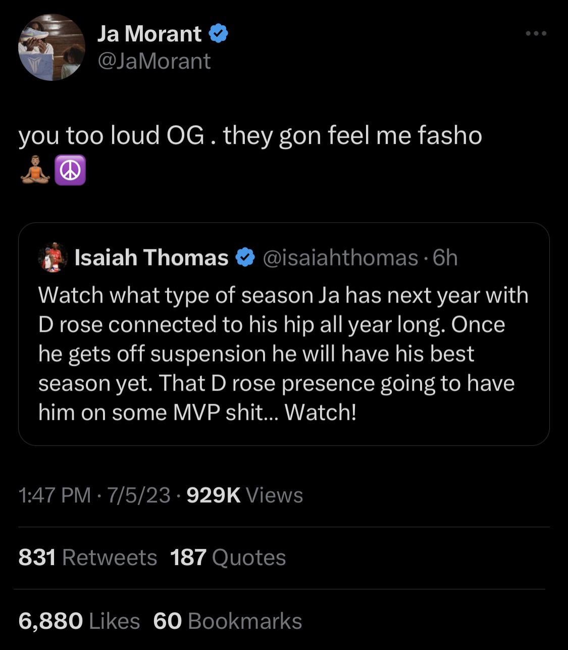Click the meditating person emoji
This screenshot has width=568, height=650.
[35, 171]
